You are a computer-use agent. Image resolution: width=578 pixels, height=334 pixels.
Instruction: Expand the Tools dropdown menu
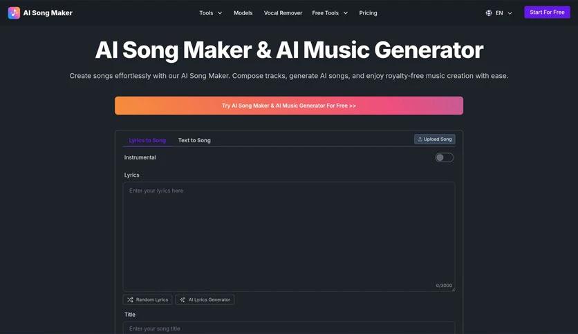click(211, 13)
